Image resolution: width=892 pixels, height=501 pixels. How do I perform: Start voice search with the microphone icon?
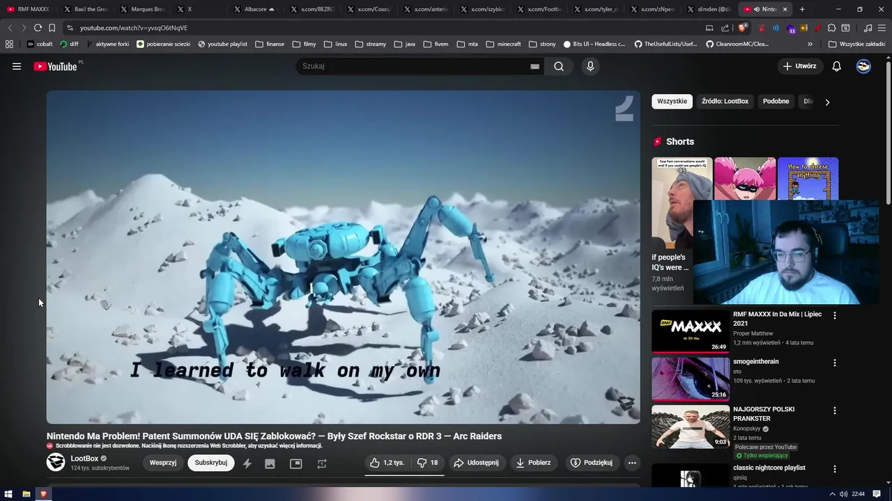590,66
